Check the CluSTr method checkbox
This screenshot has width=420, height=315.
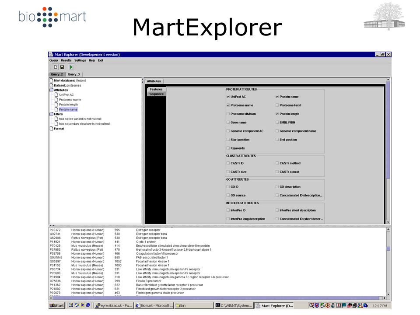click(x=277, y=163)
